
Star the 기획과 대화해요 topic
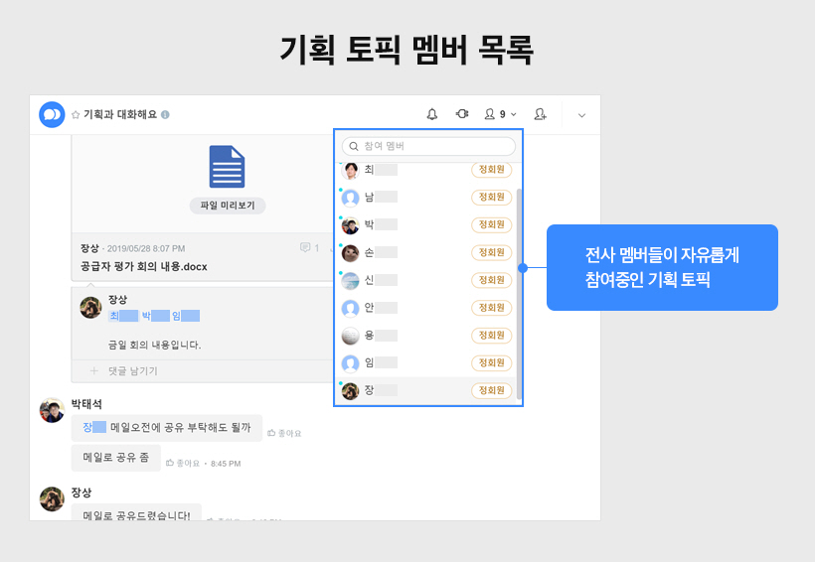(x=76, y=115)
